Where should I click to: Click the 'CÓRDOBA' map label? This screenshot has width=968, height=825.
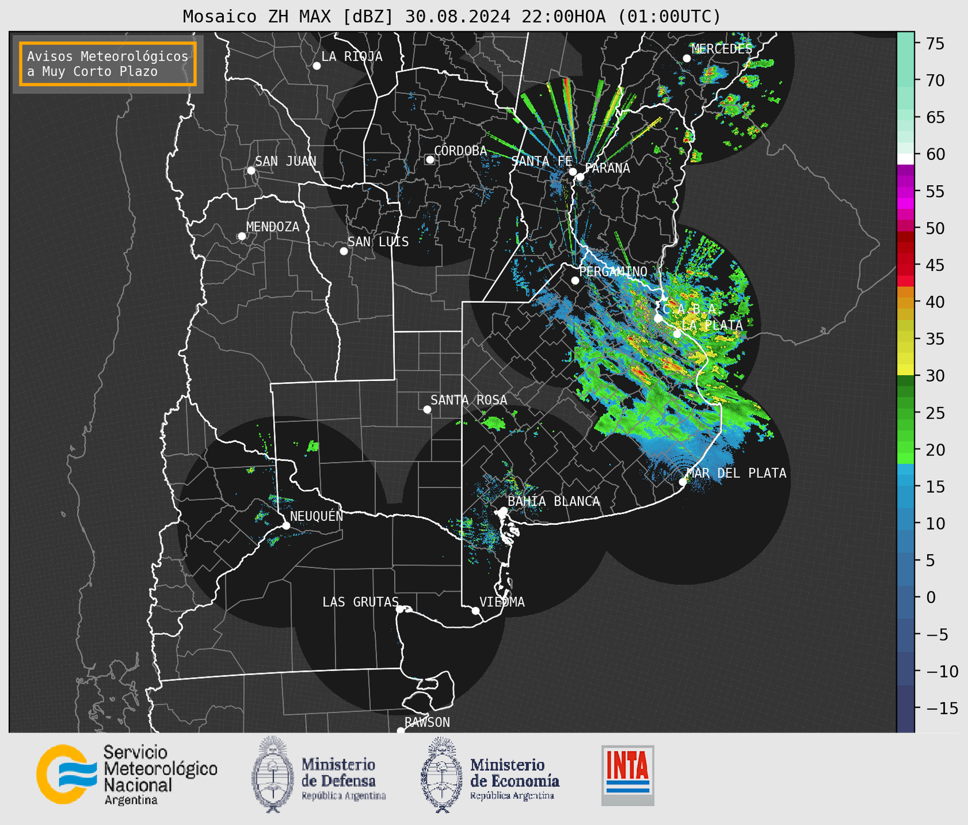[460, 151]
